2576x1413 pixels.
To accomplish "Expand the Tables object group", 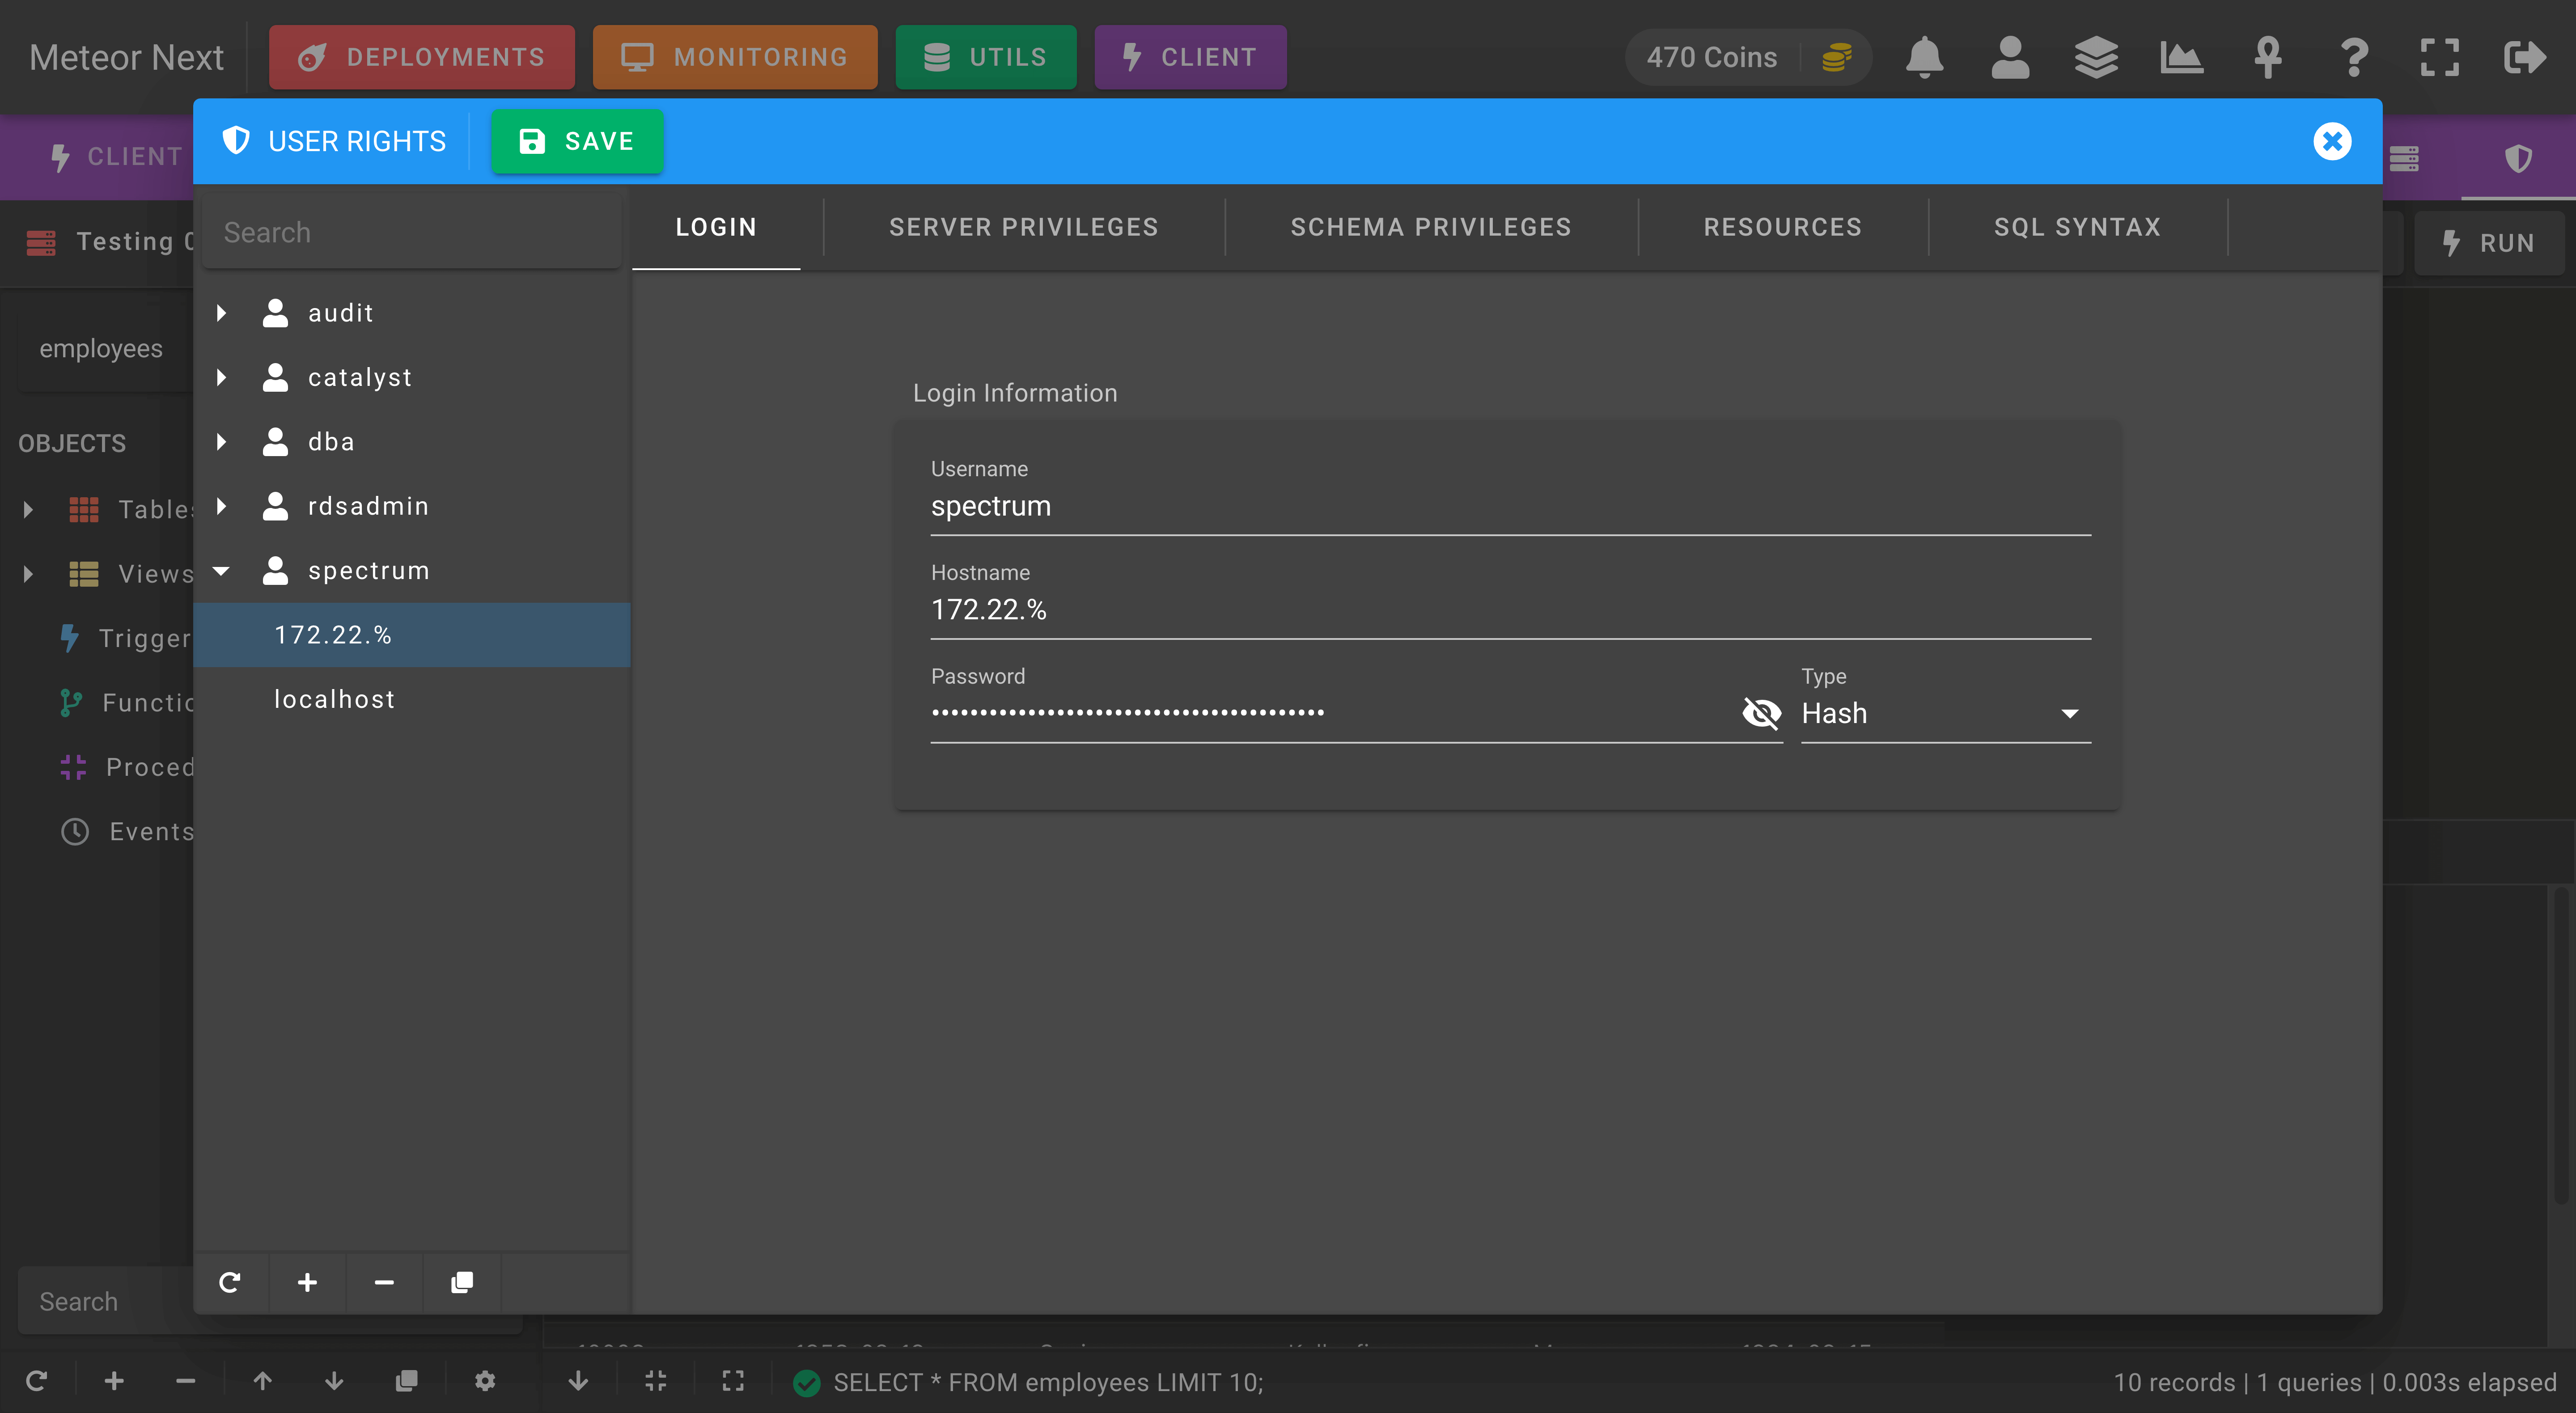I will click(x=28, y=510).
